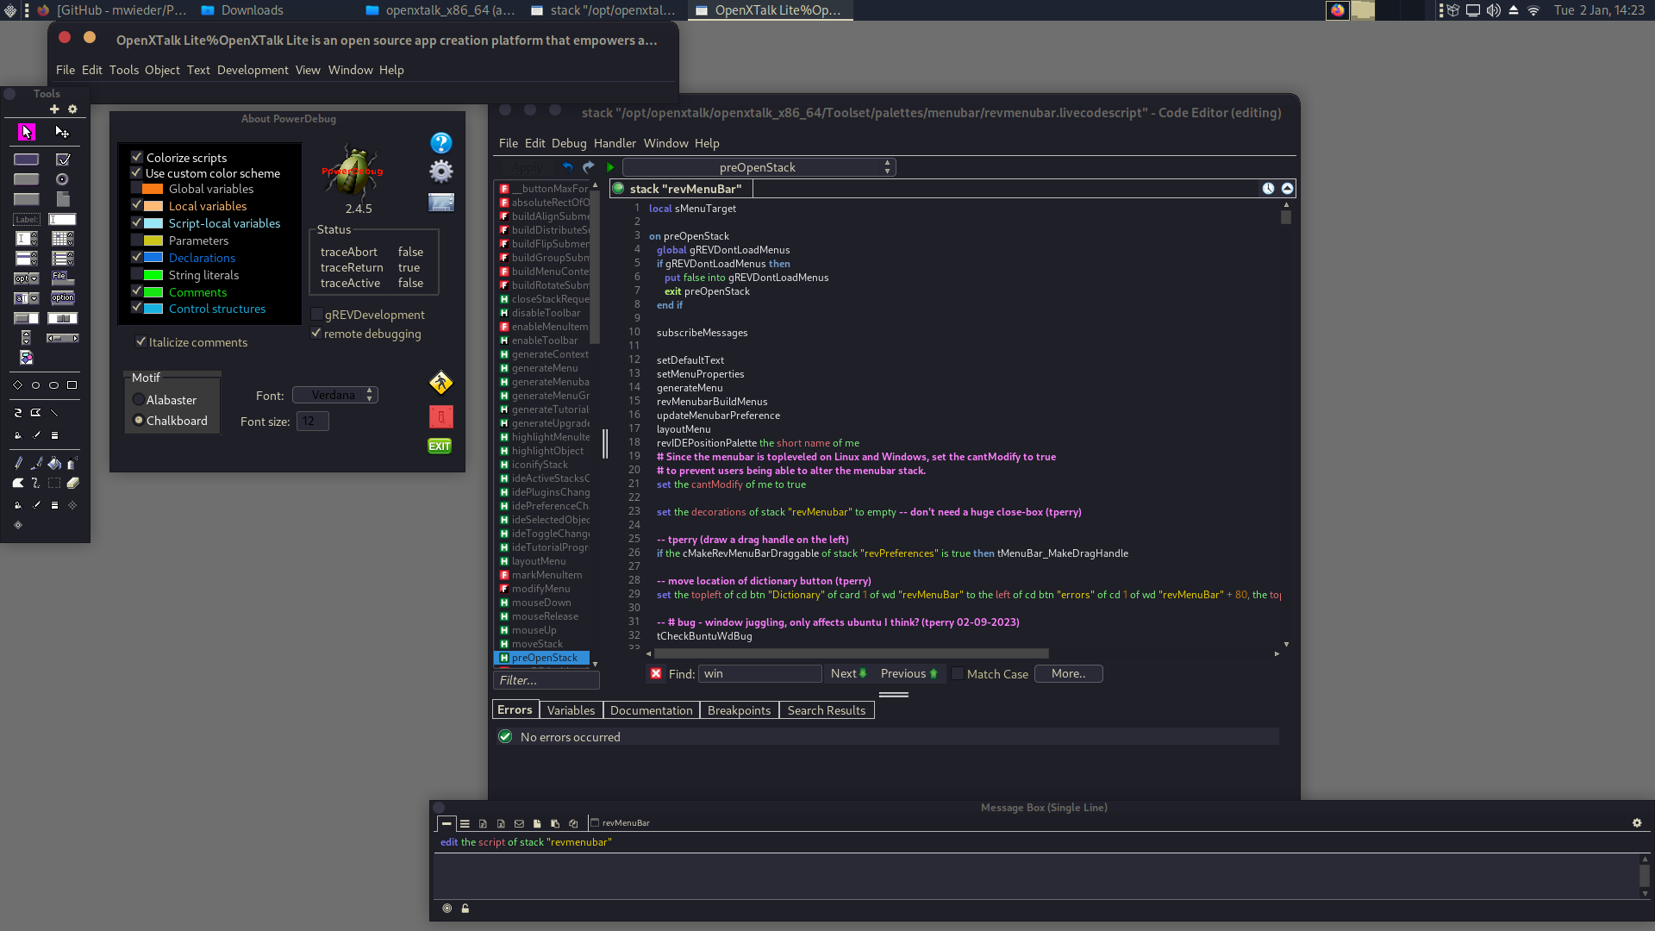
Task: Pick the checkbox control tool in Tools palette
Action: tap(63, 159)
